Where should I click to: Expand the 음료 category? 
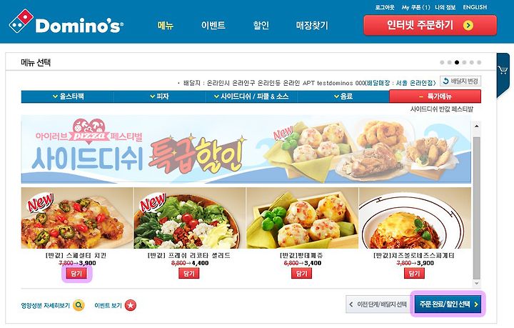[x=343, y=96]
